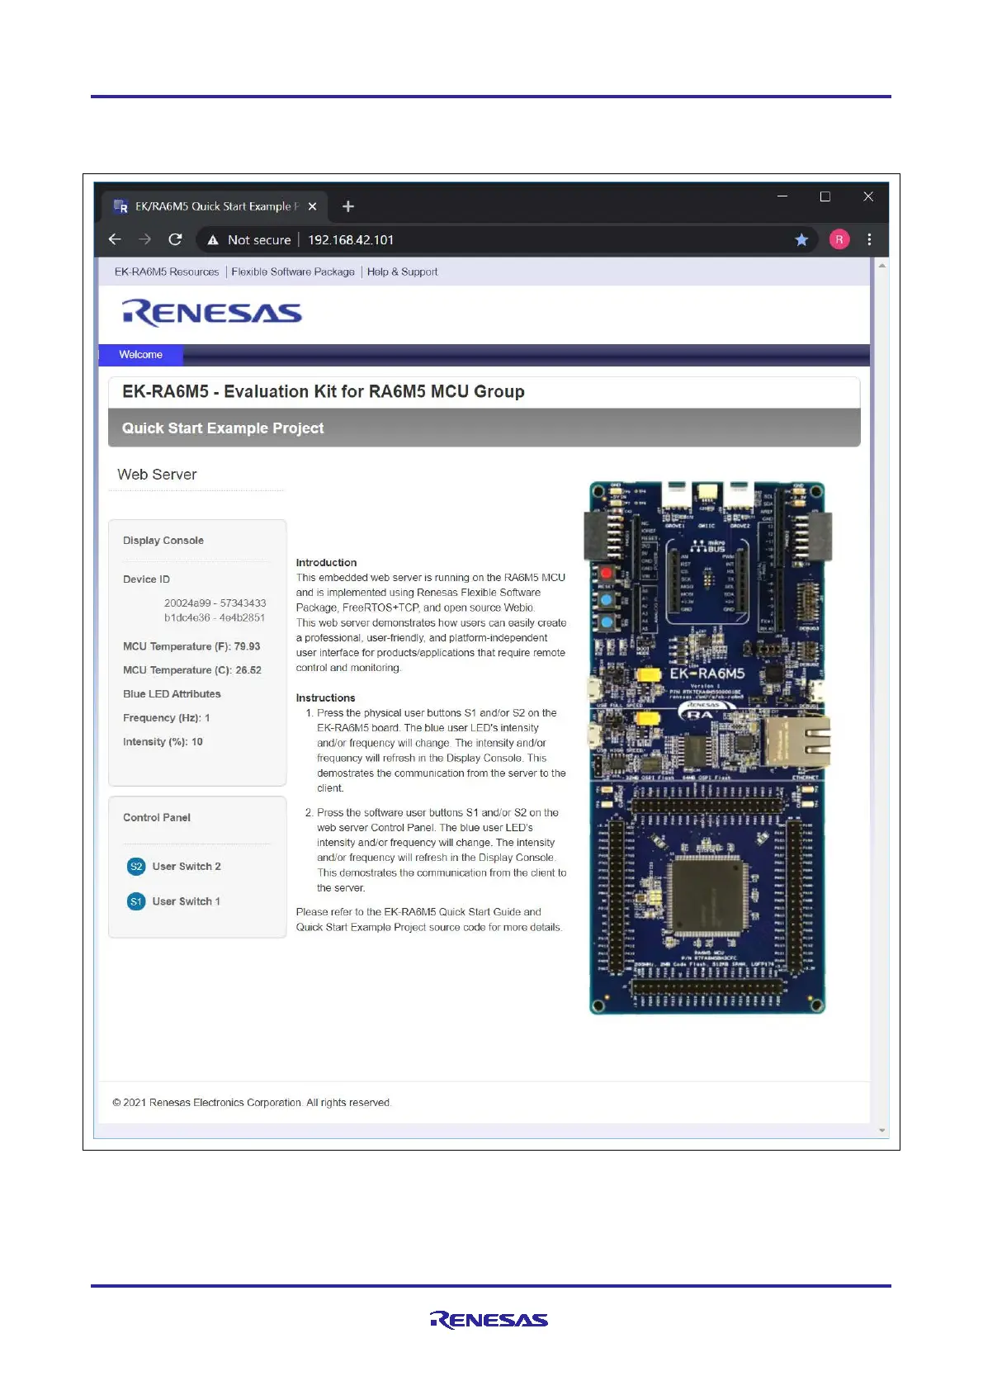Click the Renesas logo in the webpage header
Image resolution: width=983 pixels, height=1390 pixels.
(212, 313)
